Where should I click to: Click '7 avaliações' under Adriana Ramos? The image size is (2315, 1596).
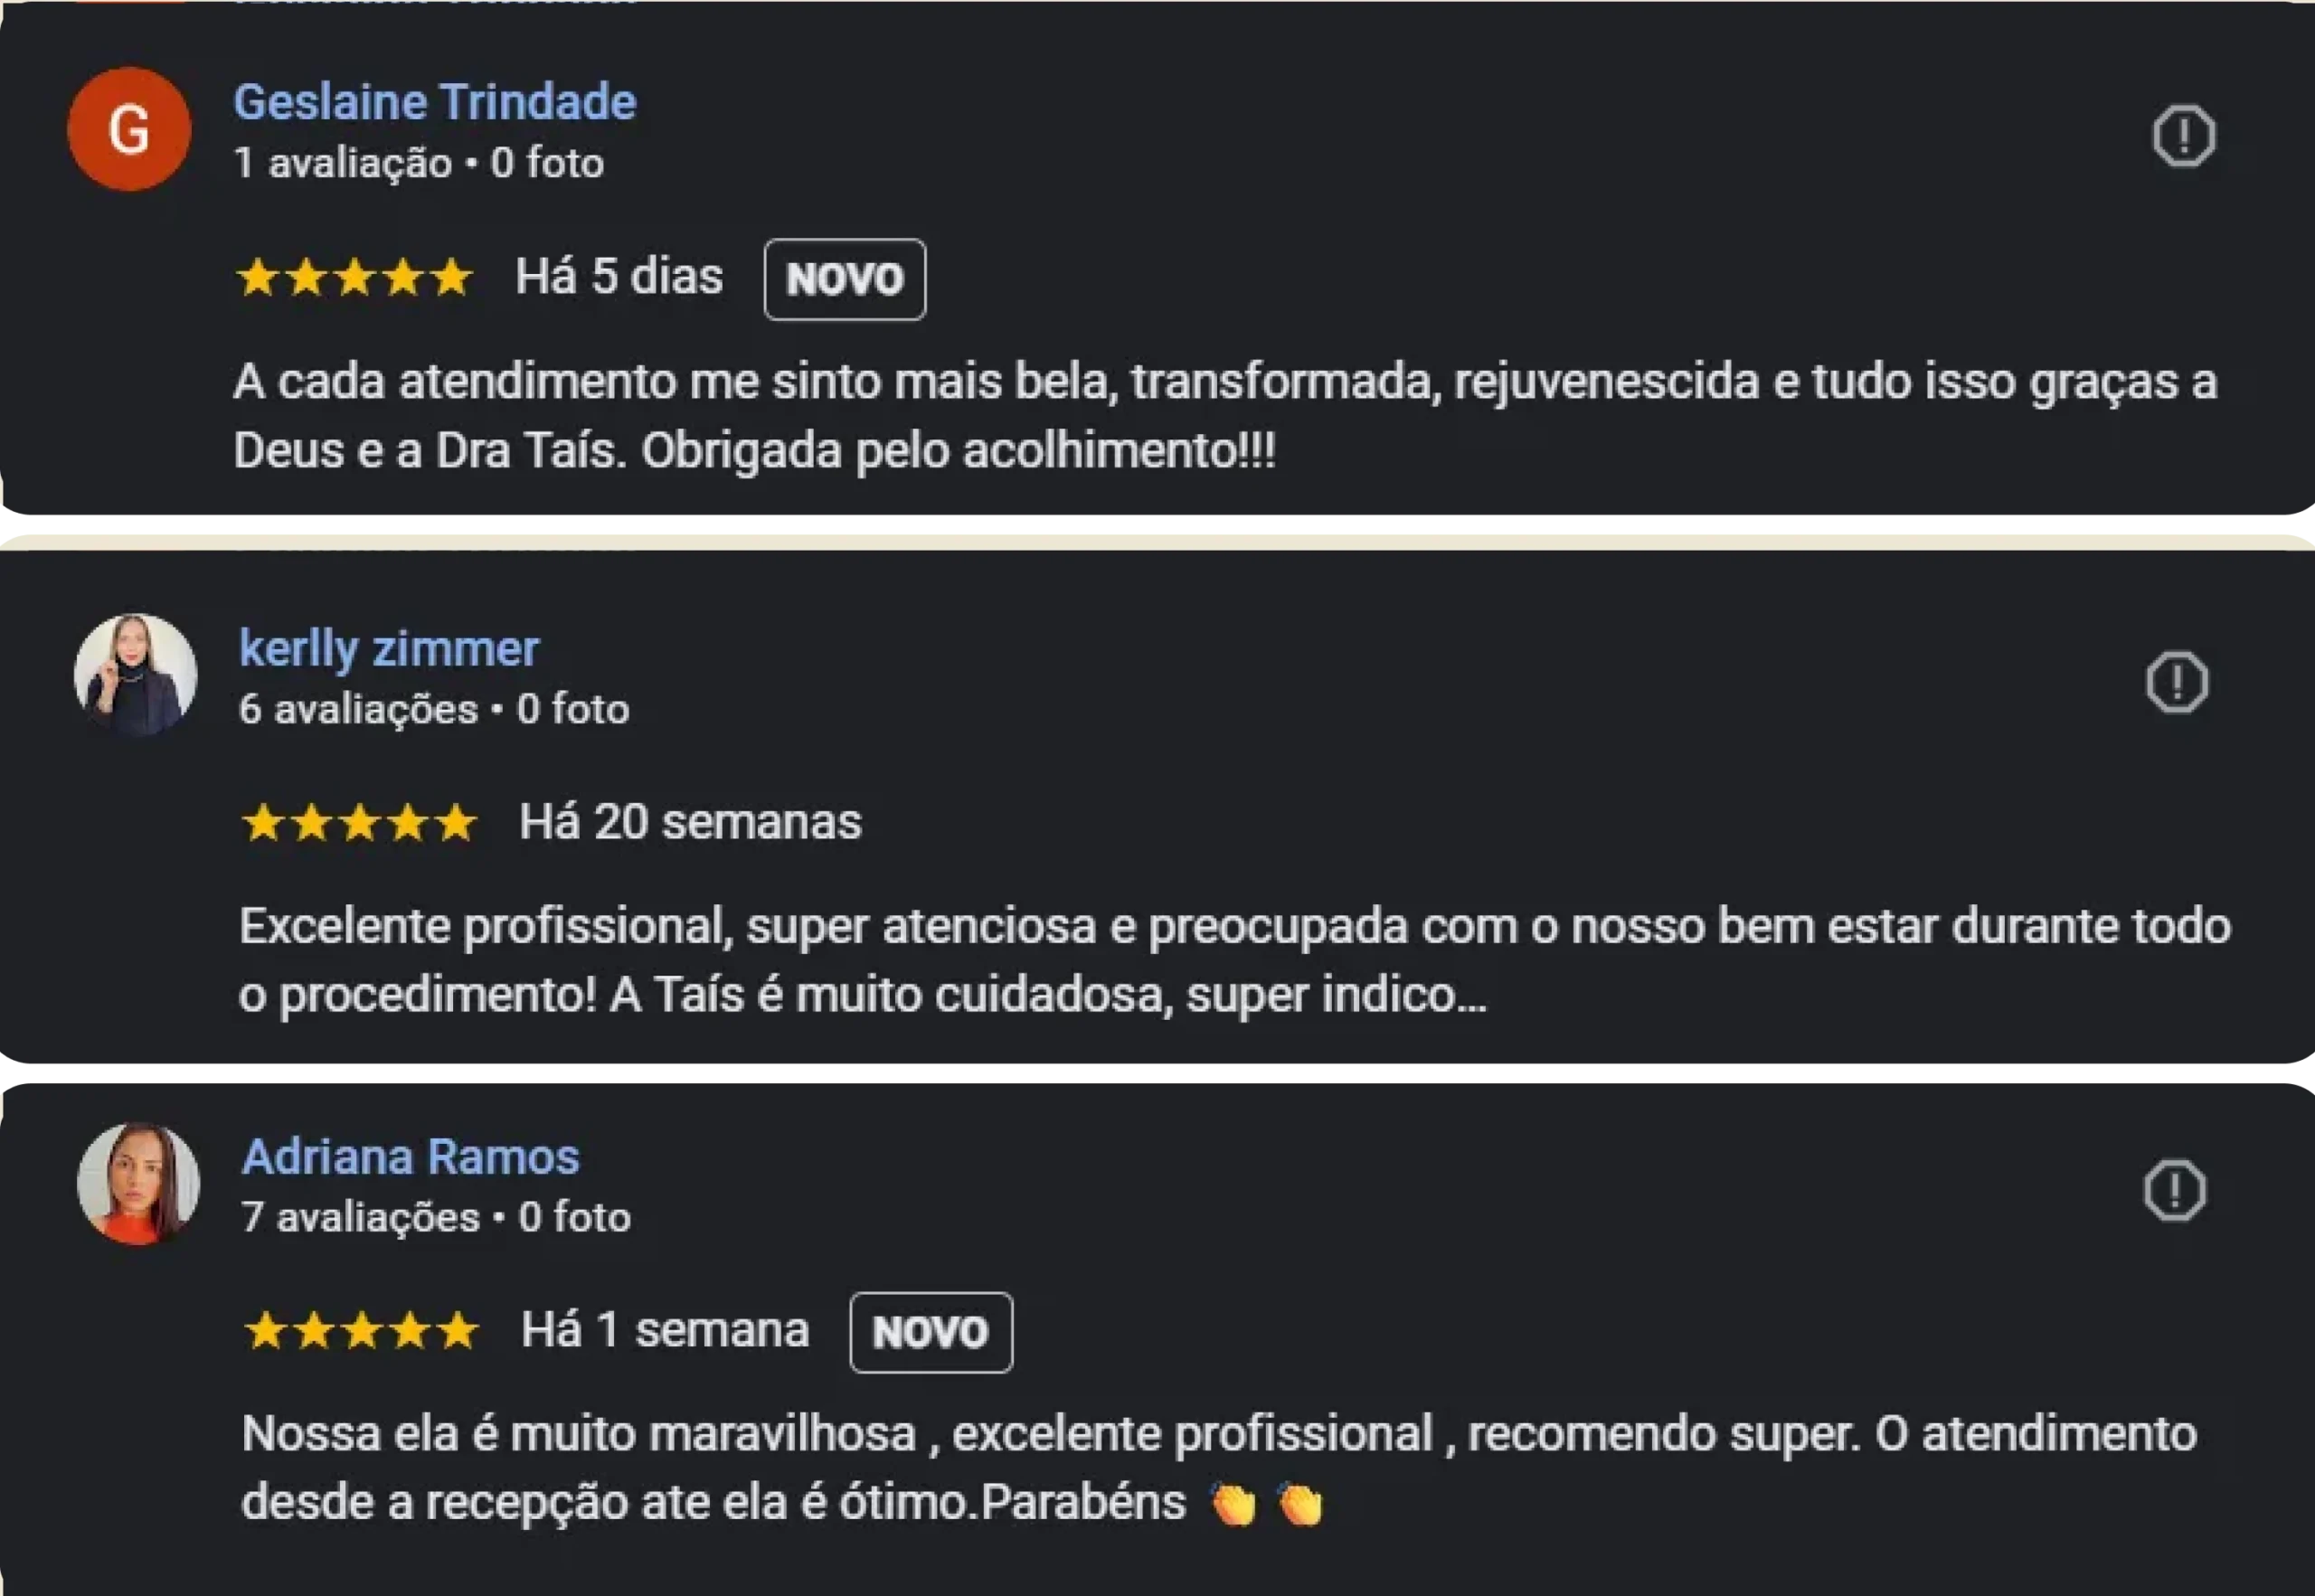(360, 1217)
